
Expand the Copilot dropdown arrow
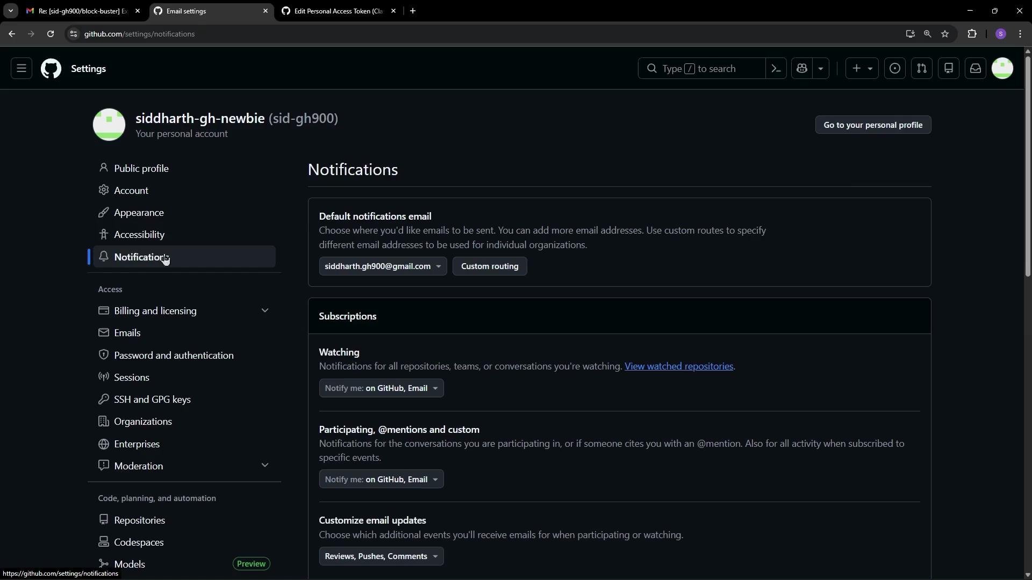pos(821,69)
